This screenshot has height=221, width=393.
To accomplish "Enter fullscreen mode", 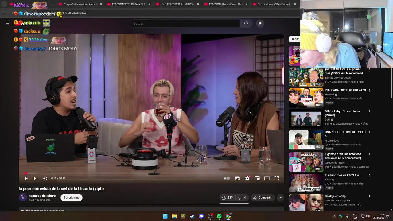I will tap(277, 178).
